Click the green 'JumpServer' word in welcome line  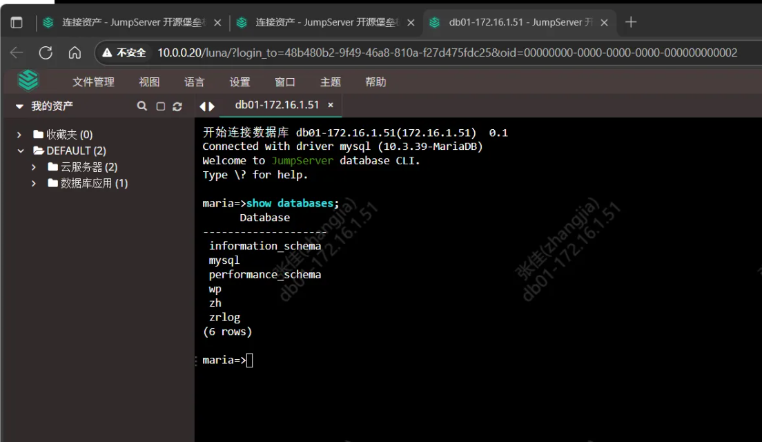tap(302, 160)
